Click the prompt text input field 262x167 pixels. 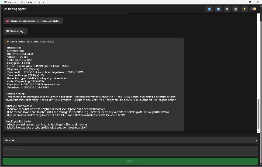pos(130,151)
